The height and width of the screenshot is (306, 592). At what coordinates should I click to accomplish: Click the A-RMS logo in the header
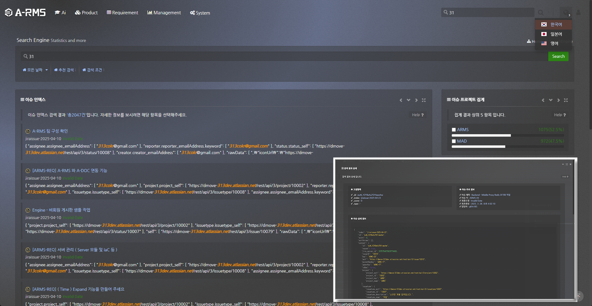(x=25, y=12)
